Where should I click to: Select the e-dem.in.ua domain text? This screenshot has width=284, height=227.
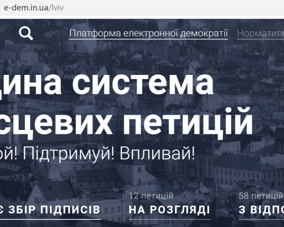26,8
